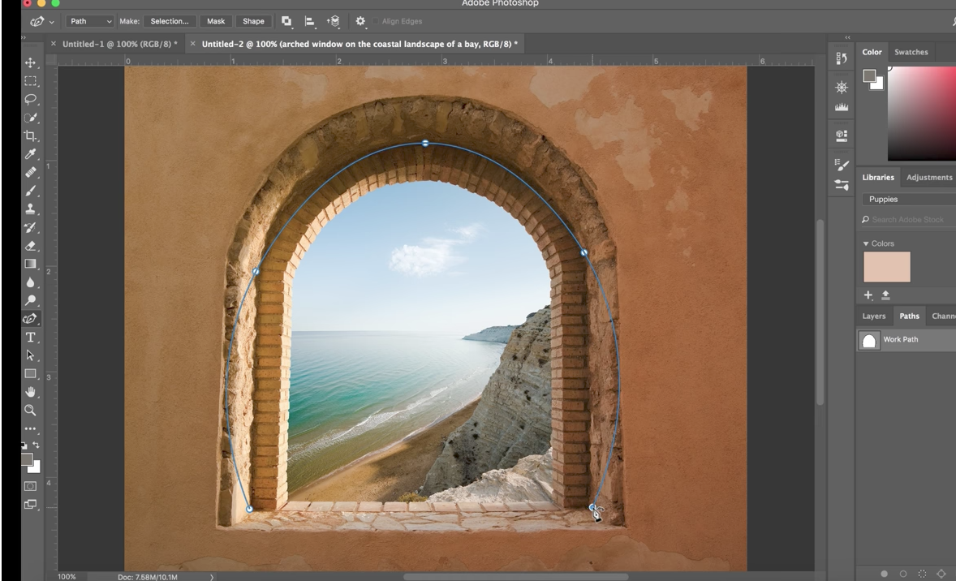Image resolution: width=956 pixels, height=581 pixels.
Task: Select the Work Path thumbnail
Action: click(x=869, y=340)
